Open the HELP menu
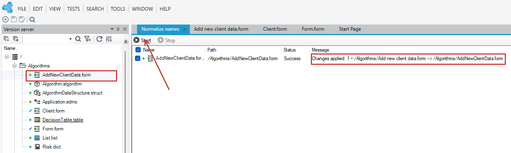511x153 pixels. [165, 9]
